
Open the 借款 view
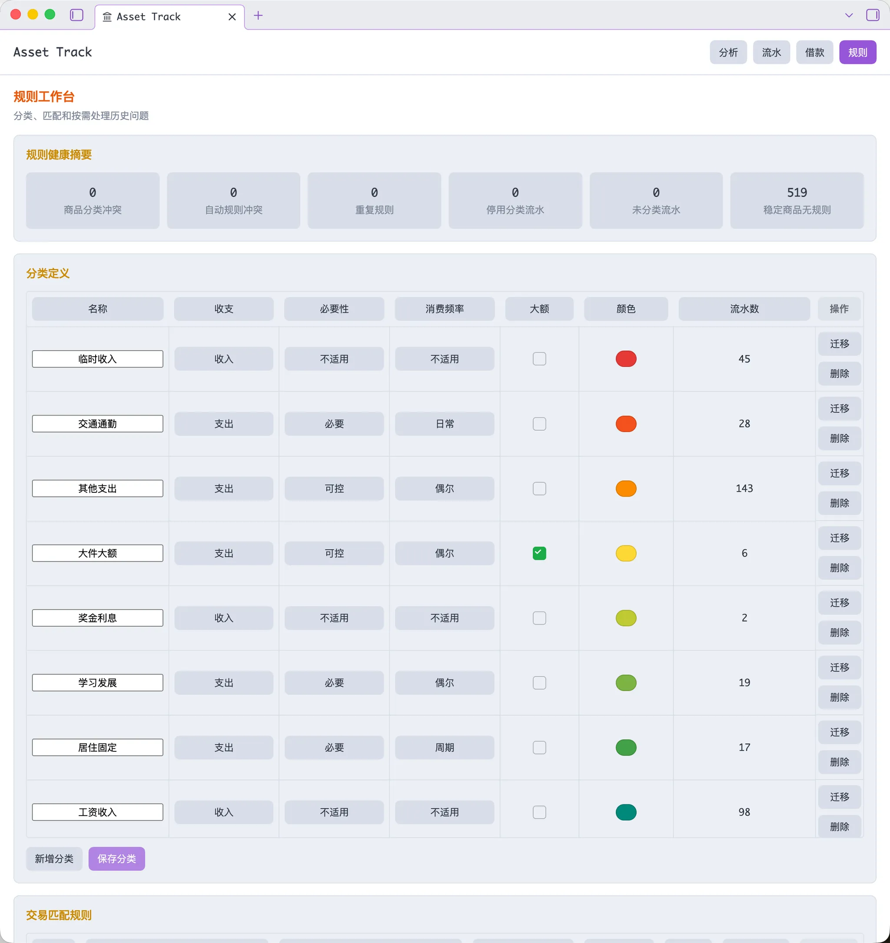pyautogui.click(x=814, y=52)
